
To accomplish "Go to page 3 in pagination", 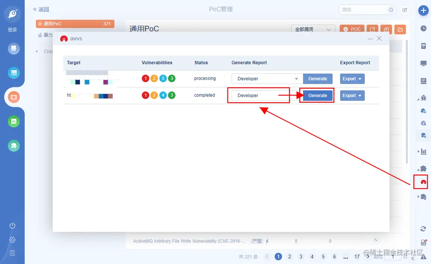I will pos(301,257).
